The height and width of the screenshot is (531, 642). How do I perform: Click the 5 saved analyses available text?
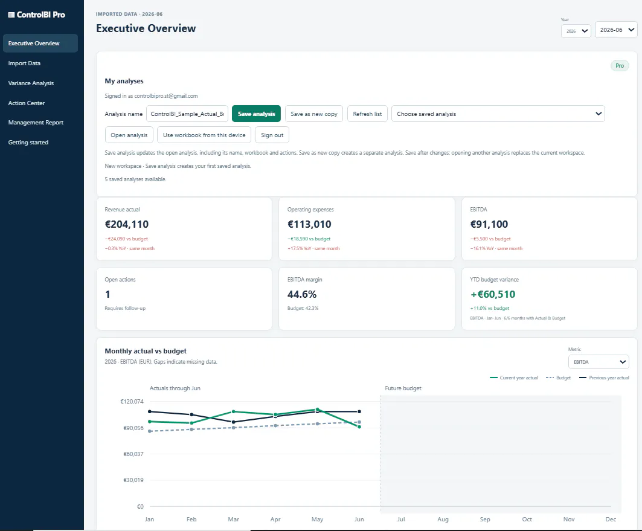(x=135, y=179)
